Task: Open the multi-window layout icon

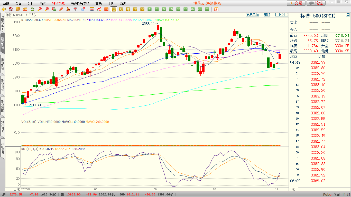Action: [x=216, y=9]
